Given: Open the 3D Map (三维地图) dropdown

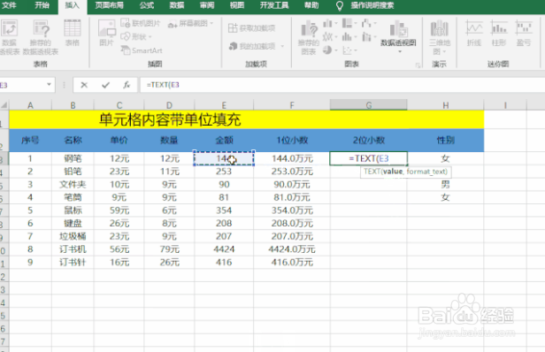Looking at the screenshot, I should pyautogui.click(x=440, y=37).
